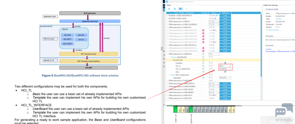Click the Status column header

click(205, 13)
